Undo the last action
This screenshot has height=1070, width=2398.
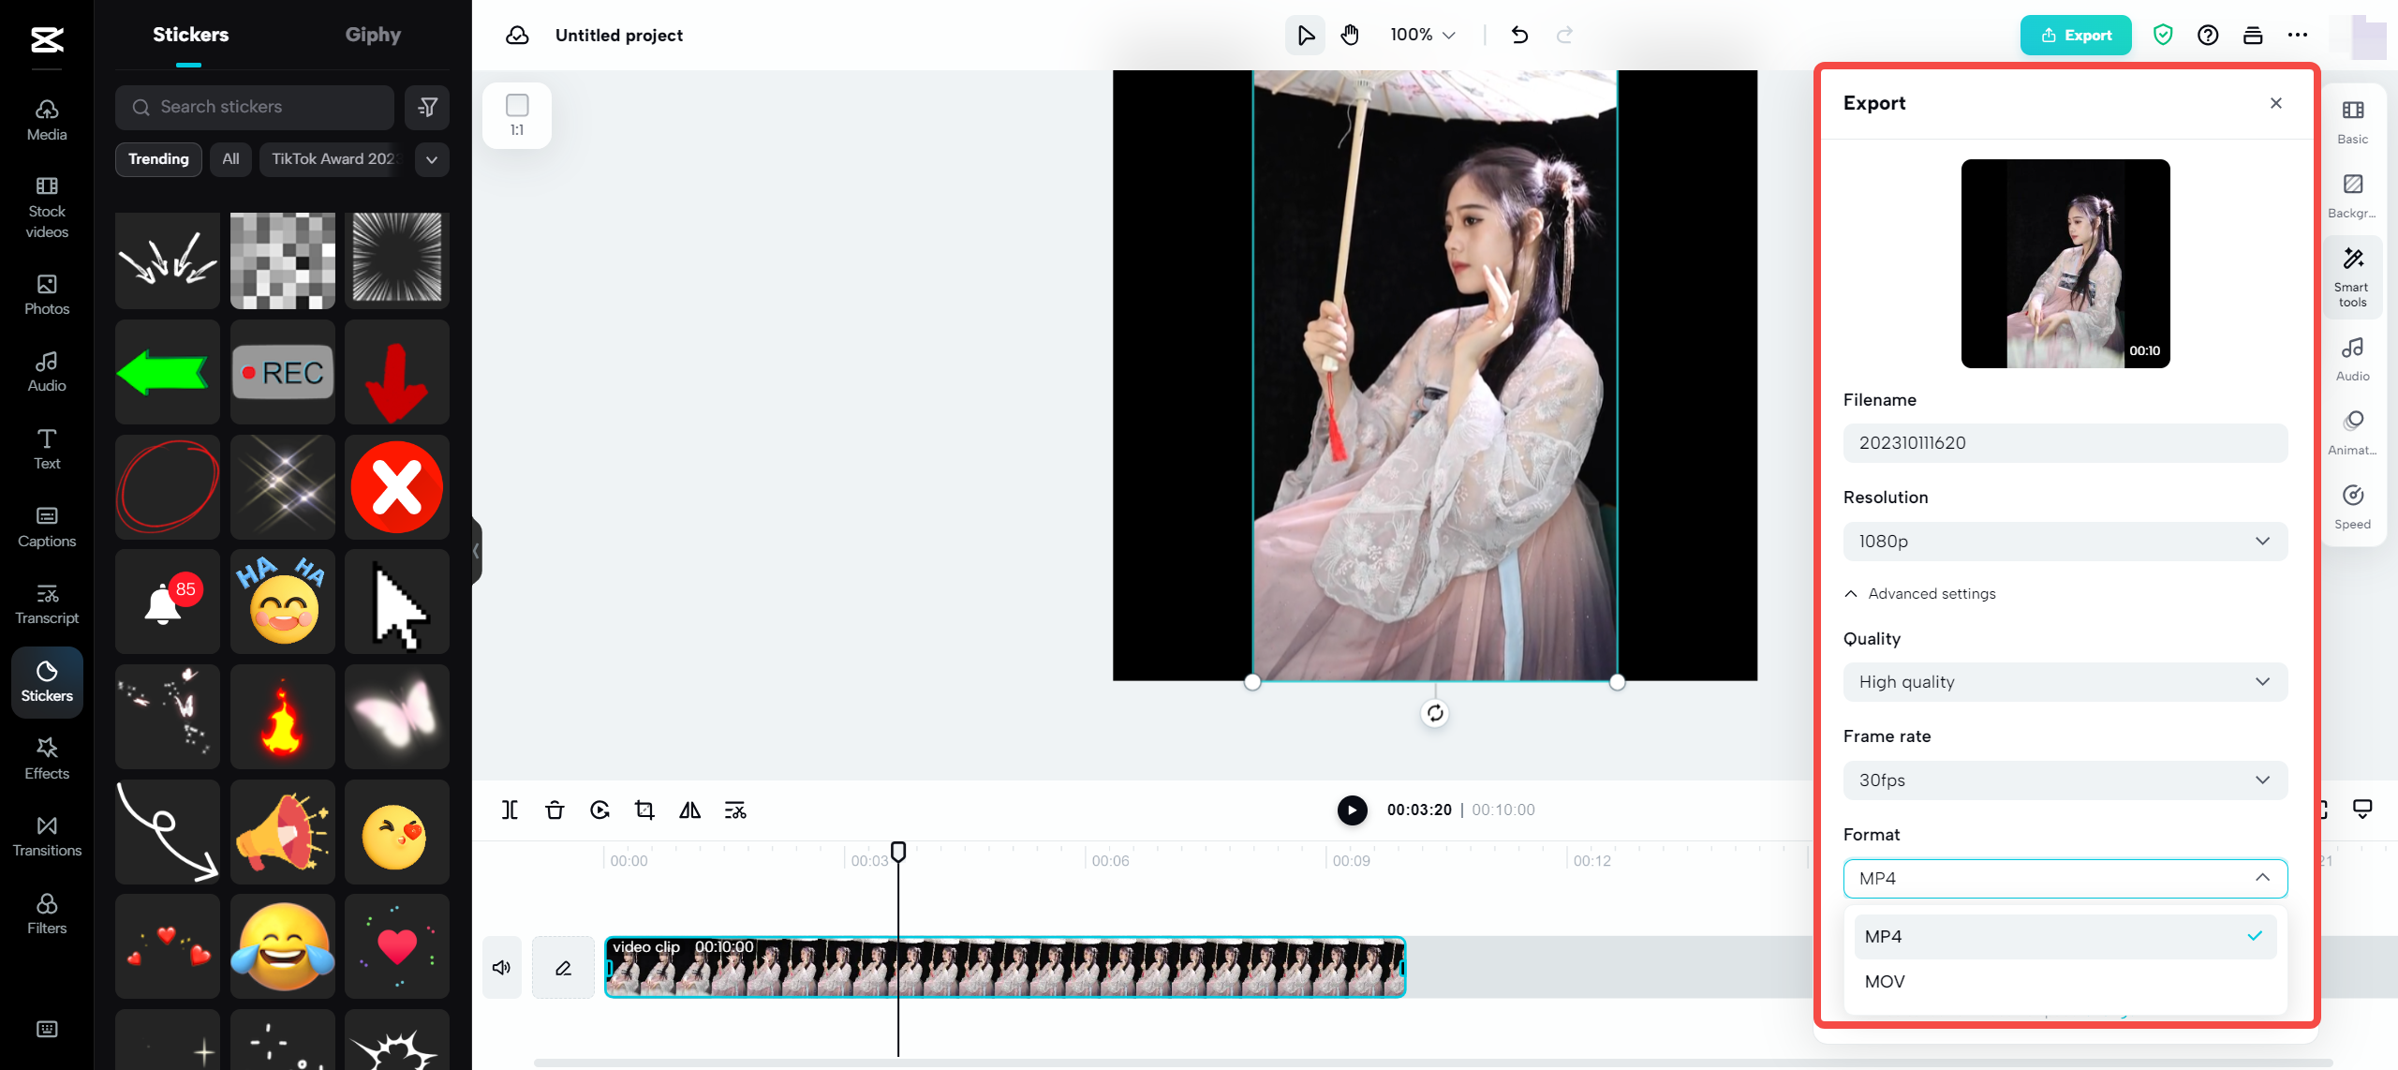coord(1518,35)
